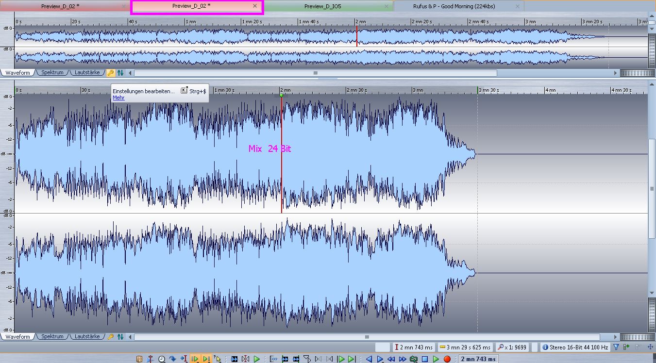Close the Preview_D_IO5 tab
The height and width of the screenshot is (363, 656).
(387, 6)
